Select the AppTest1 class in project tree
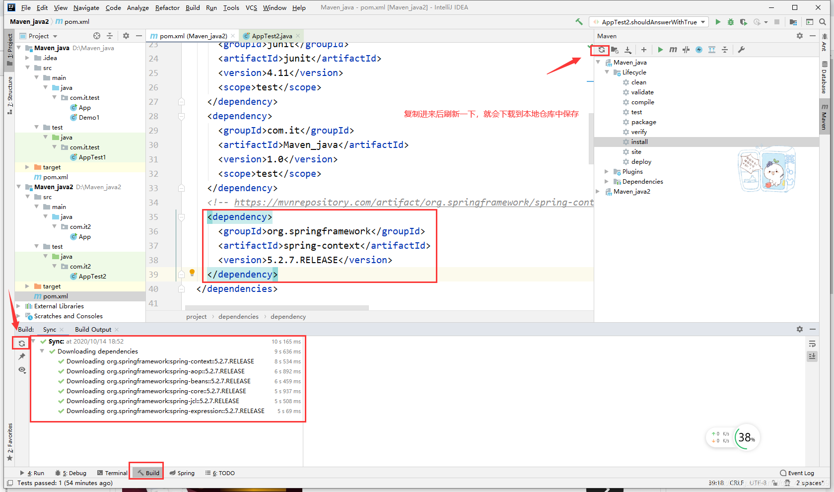 point(92,157)
